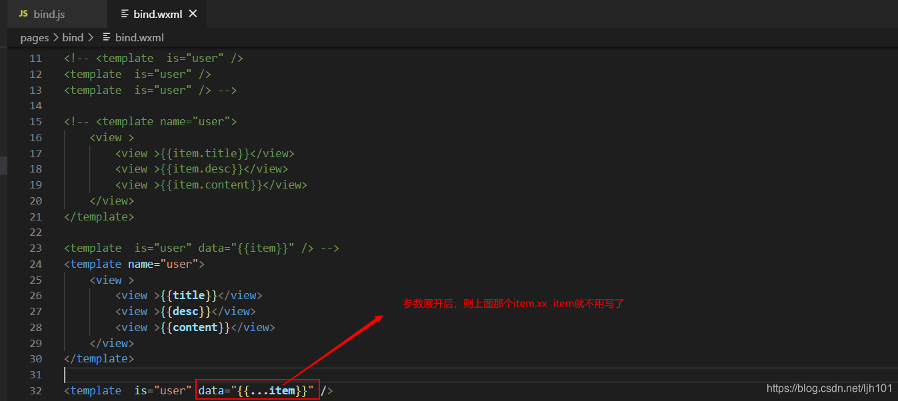Click 'is="user"' attribute on line 32
Image resolution: width=898 pixels, height=401 pixels.
coord(163,390)
